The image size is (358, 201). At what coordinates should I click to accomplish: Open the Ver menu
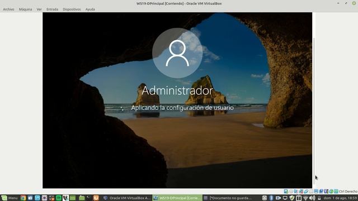coord(39,9)
